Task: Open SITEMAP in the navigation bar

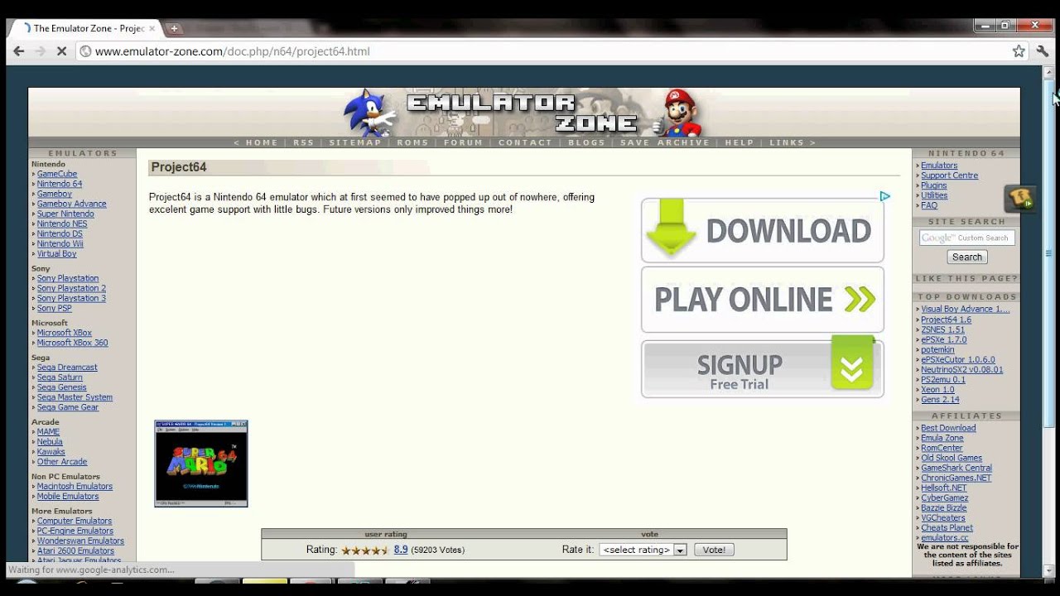Action: click(x=355, y=142)
